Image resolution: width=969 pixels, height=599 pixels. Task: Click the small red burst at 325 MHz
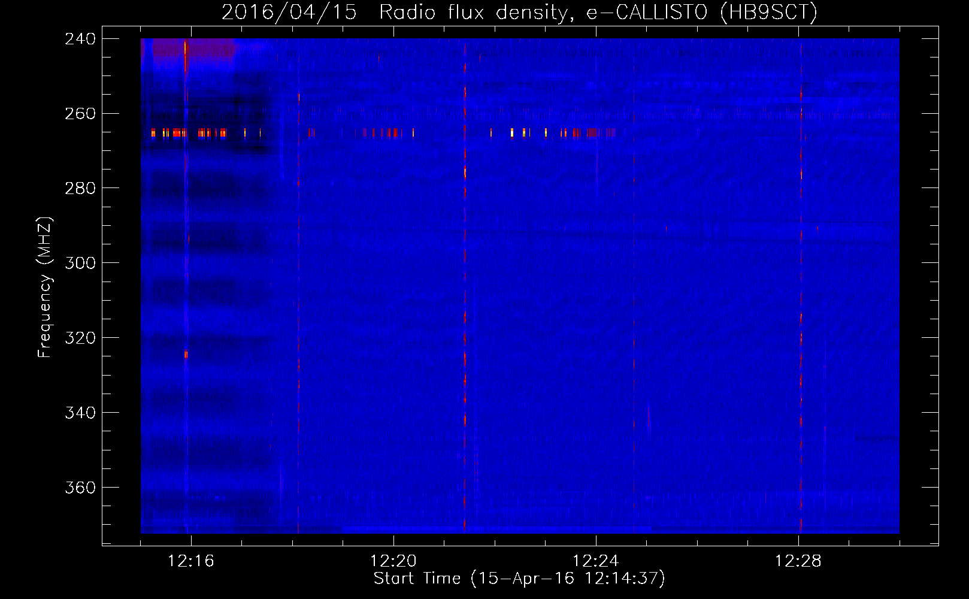[x=186, y=355]
